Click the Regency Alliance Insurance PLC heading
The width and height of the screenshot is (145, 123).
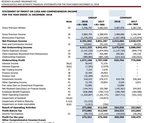19,2
